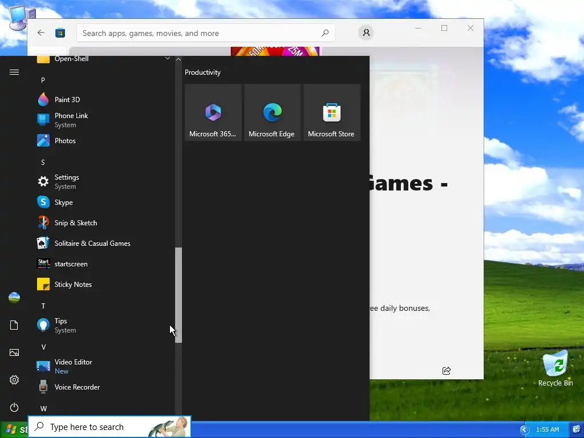Jump to letter V in the app list
This screenshot has height=438, width=584.
[43, 347]
